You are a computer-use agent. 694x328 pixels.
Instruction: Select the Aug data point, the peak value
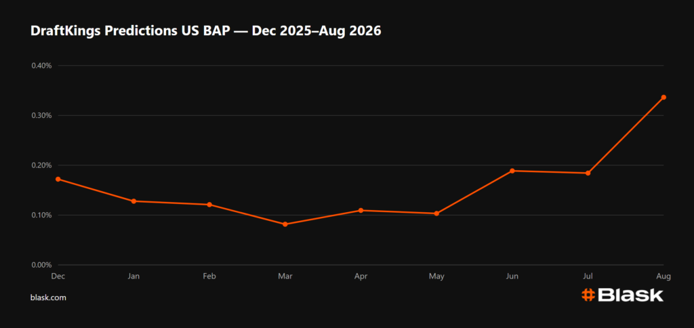664,97
